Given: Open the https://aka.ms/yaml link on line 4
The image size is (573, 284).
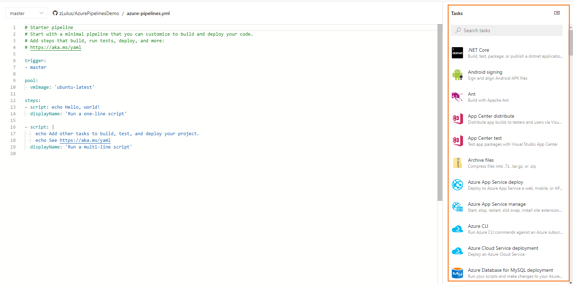Looking at the screenshot, I should (x=56, y=48).
